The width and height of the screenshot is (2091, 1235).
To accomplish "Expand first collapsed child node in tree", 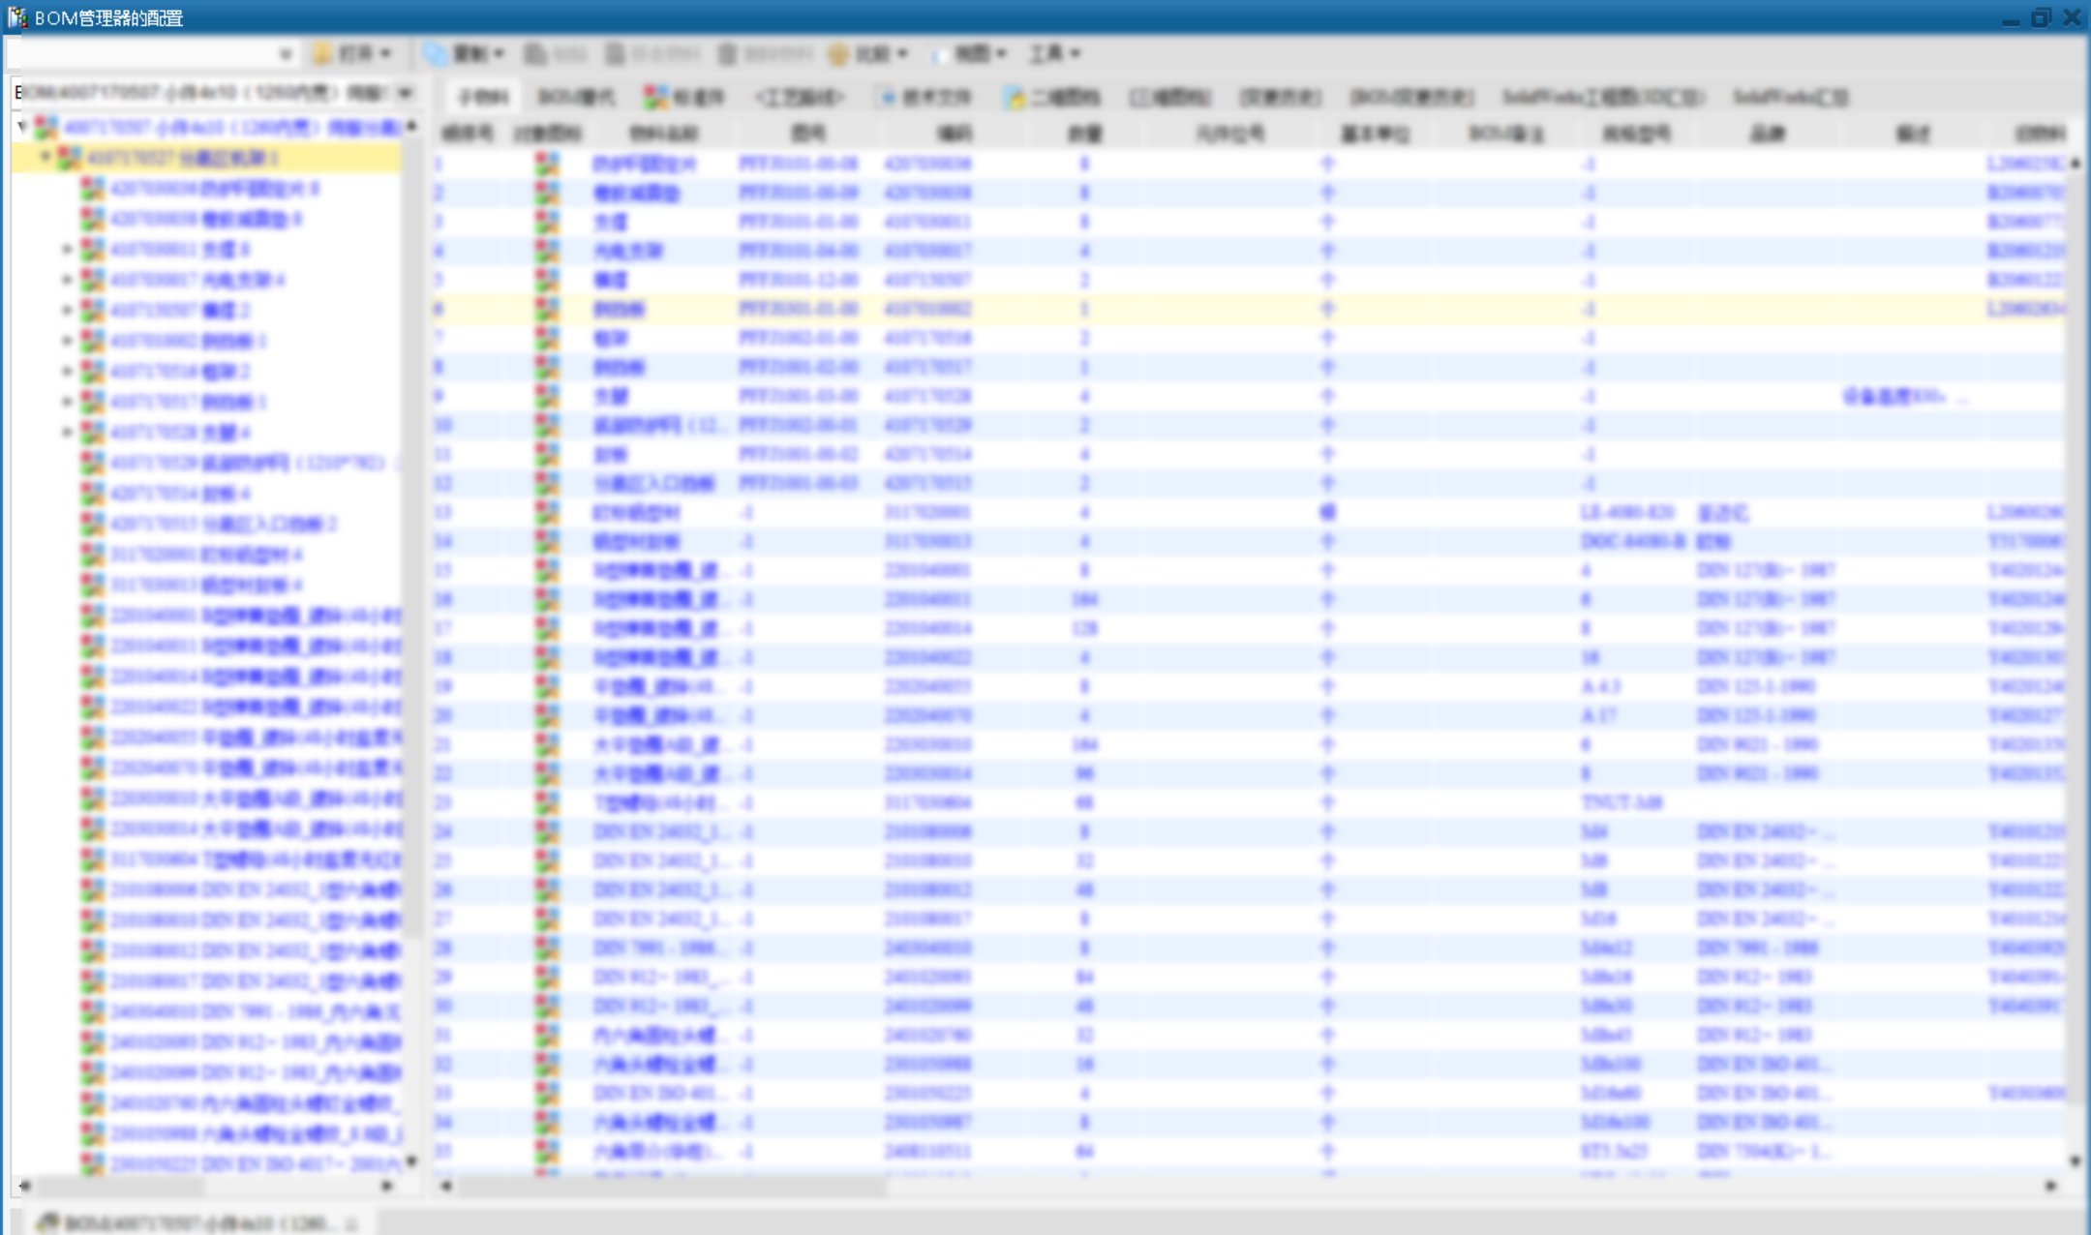I will (x=67, y=250).
